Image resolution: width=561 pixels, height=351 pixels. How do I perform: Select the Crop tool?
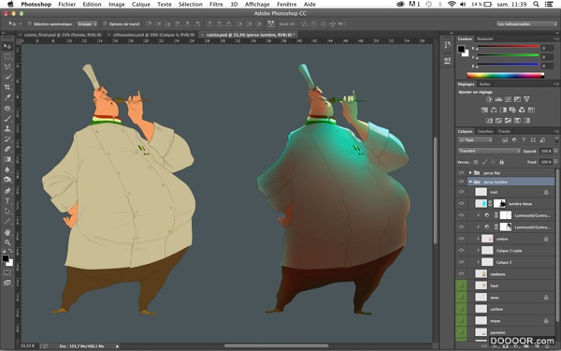click(7, 87)
